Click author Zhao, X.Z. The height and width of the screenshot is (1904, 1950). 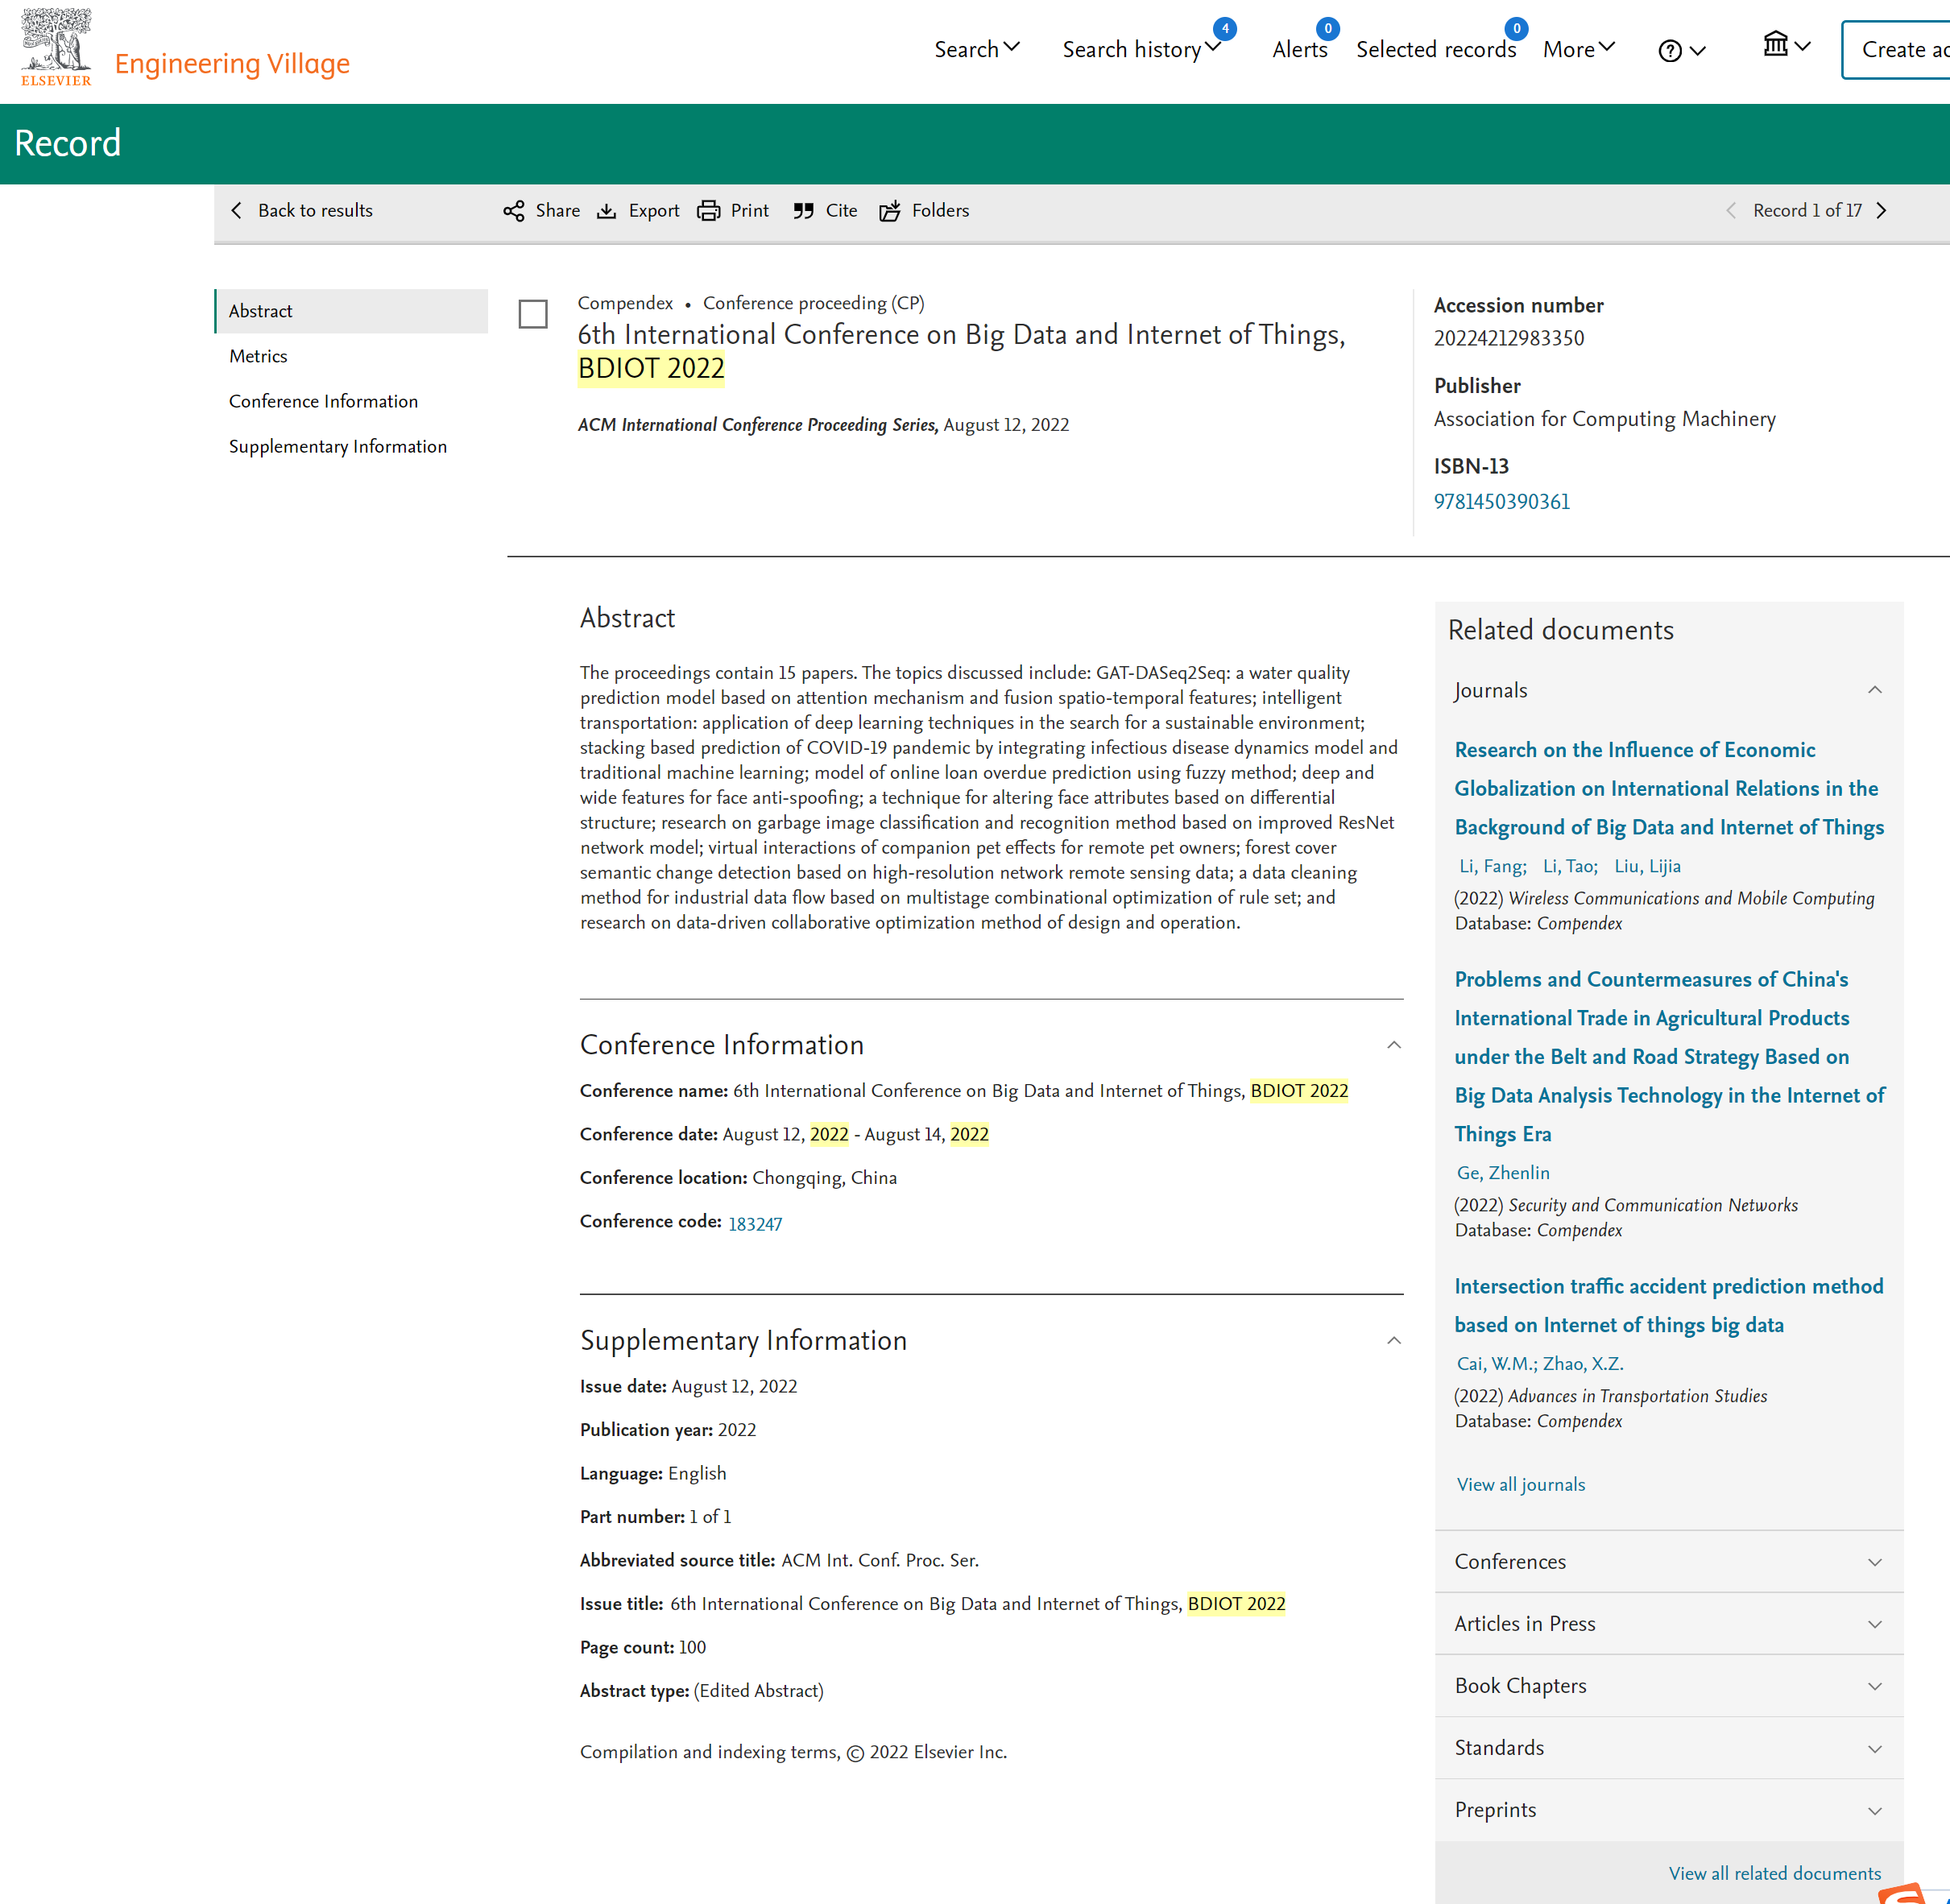(1583, 1364)
